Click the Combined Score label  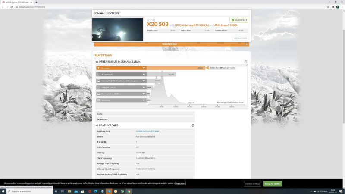pyautogui.click(x=221, y=31)
